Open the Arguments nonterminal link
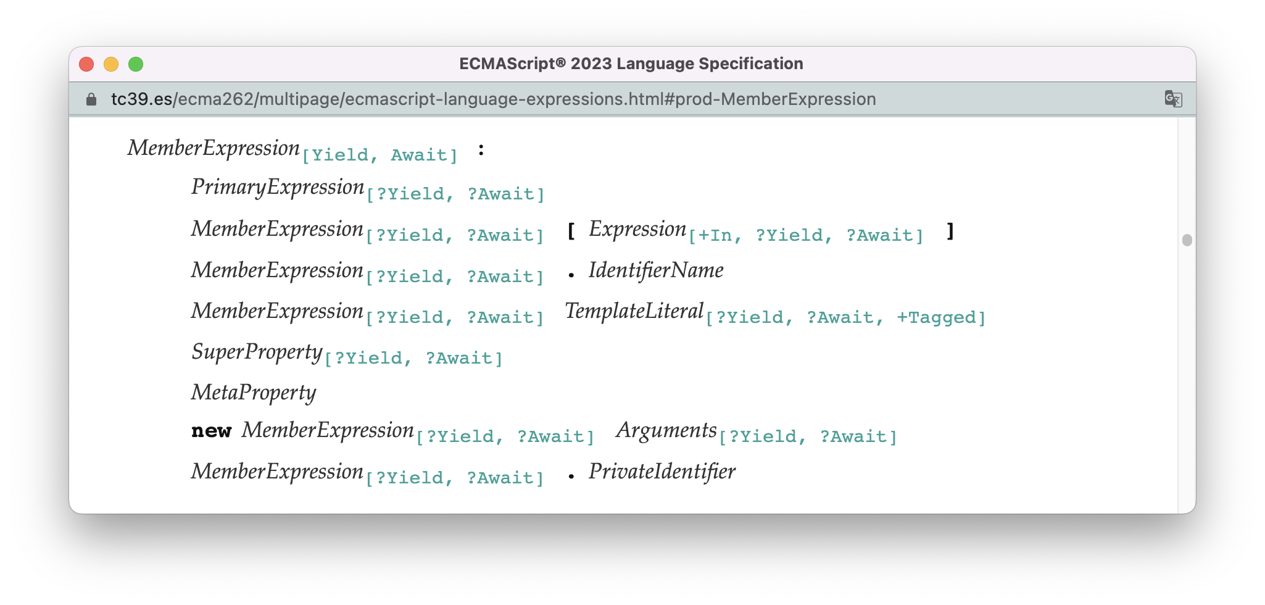Viewport: 1265px width, 605px height. coord(666,430)
